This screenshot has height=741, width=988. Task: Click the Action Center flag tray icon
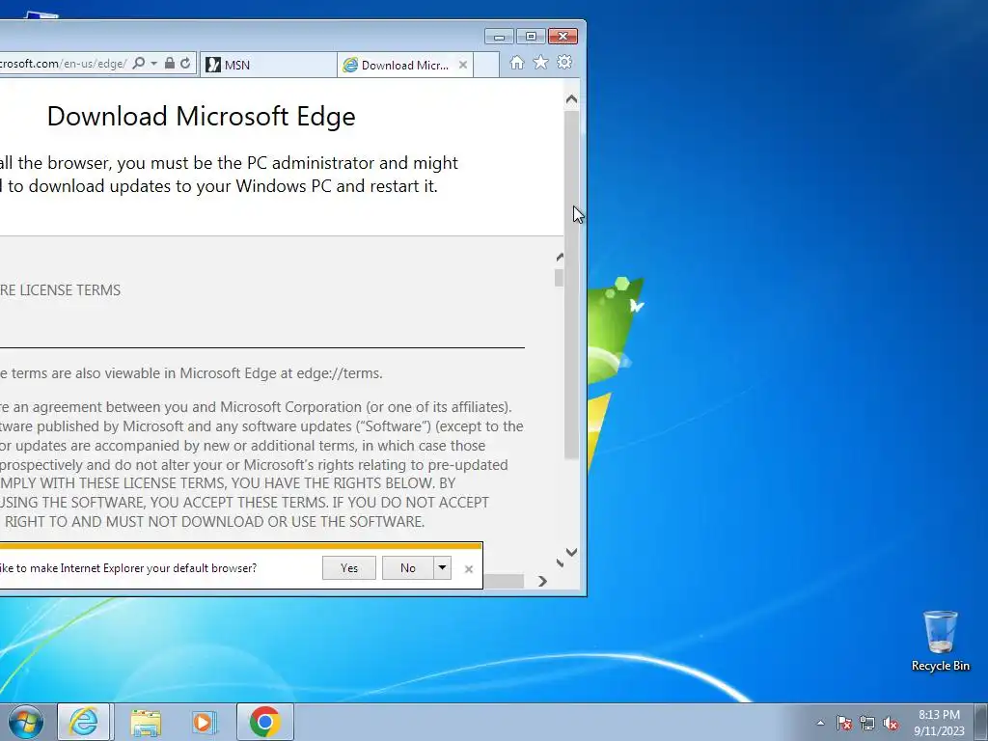pos(844,723)
